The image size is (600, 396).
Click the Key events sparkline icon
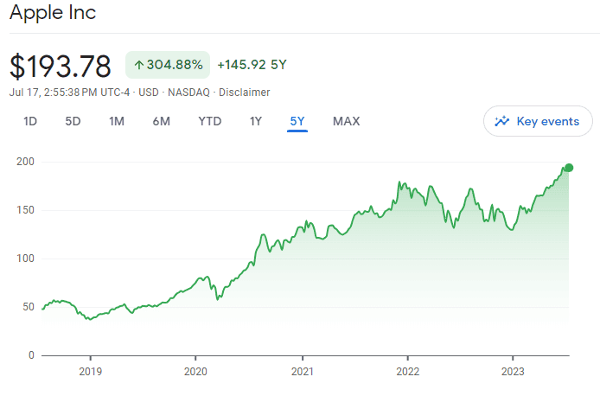(x=502, y=122)
